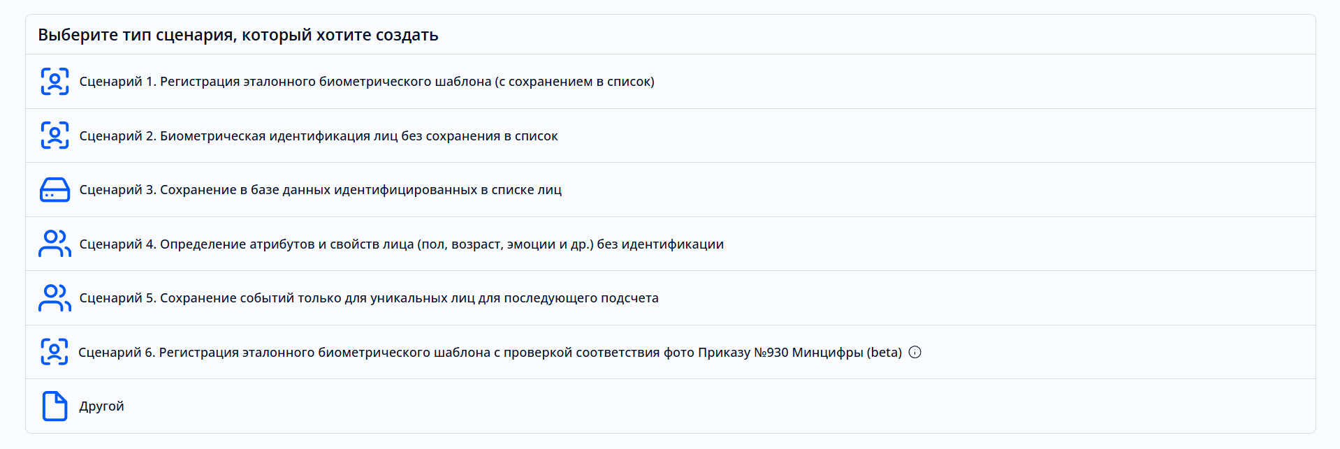Click the Сценарий 1 row area
This screenshot has width=1340, height=449.
pyautogui.click(x=629, y=81)
